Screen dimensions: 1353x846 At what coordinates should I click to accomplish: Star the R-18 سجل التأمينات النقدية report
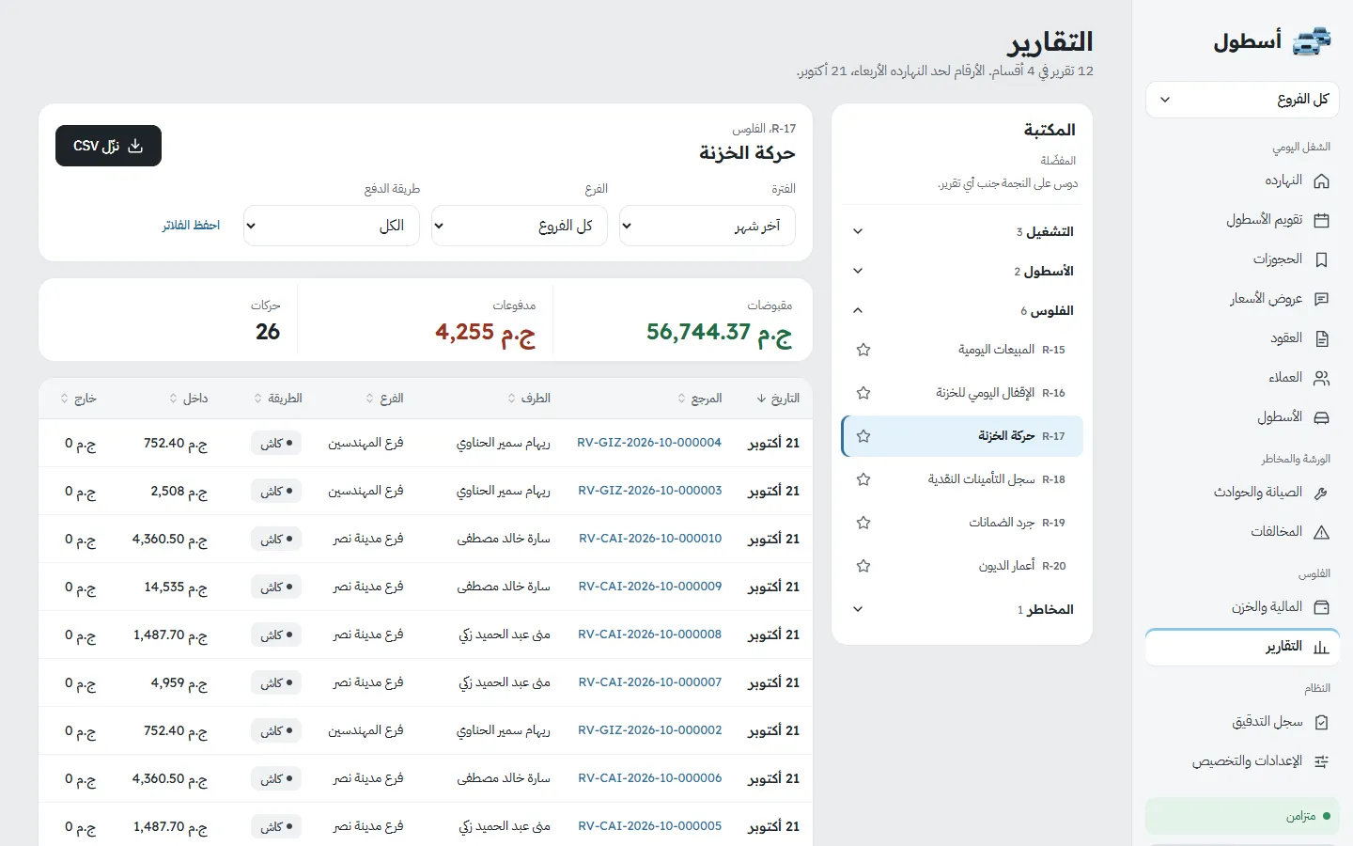pos(863,479)
